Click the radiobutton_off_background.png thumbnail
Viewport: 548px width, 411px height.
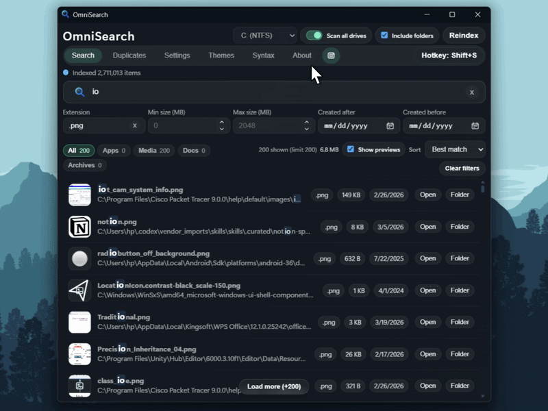(x=79, y=259)
